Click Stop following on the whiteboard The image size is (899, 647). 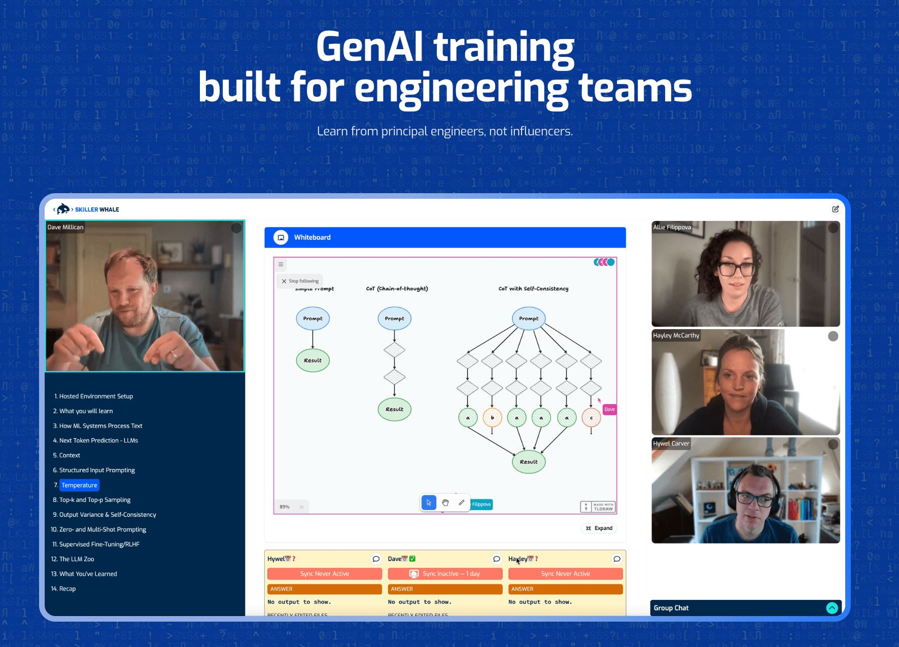300,281
